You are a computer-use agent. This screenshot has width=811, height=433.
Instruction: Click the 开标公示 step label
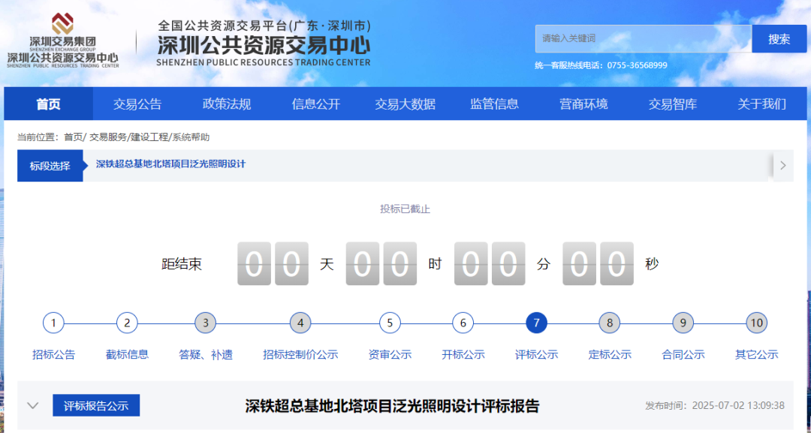click(463, 354)
